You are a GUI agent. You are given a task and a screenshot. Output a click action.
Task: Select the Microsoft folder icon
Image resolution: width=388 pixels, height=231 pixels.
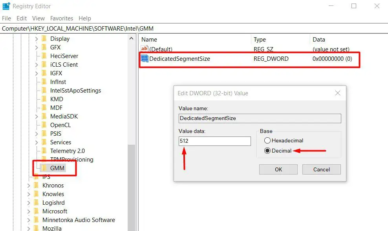(37, 211)
